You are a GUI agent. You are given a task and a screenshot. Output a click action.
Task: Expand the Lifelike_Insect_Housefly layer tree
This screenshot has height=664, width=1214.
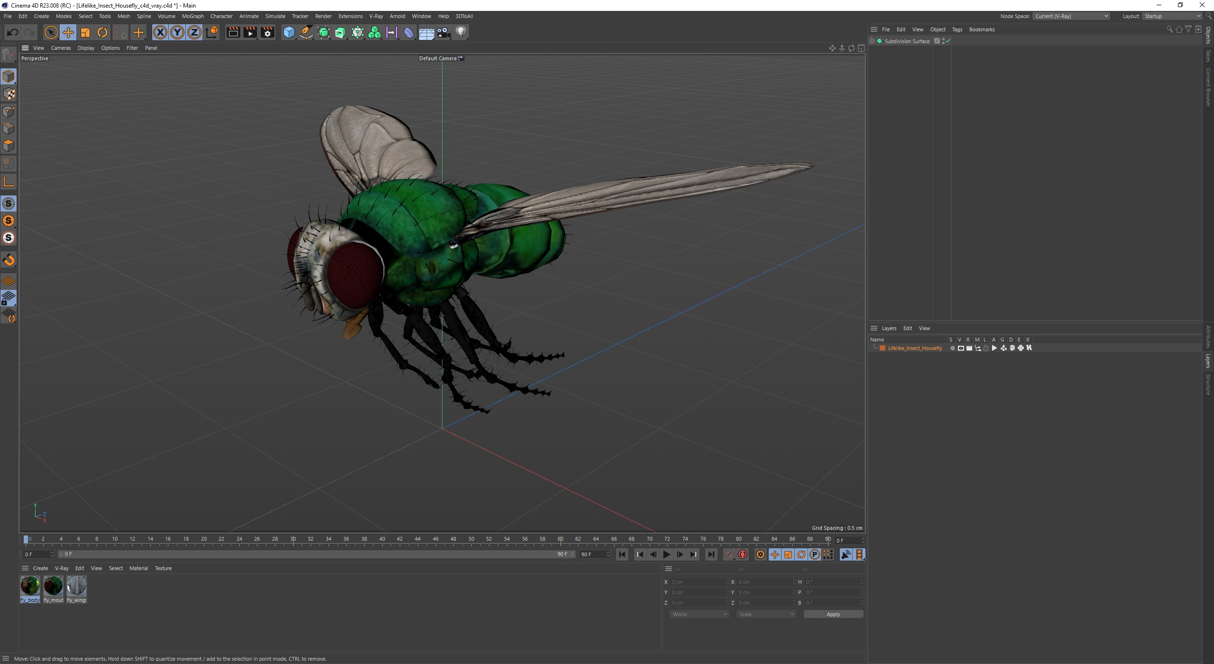point(875,348)
